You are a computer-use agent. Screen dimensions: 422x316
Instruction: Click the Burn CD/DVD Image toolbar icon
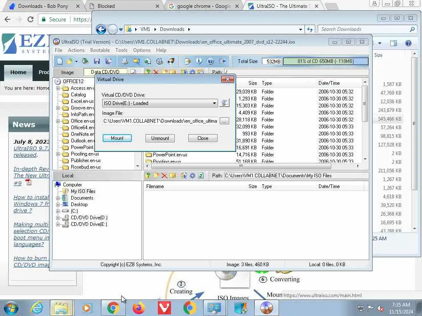[x=171, y=61]
